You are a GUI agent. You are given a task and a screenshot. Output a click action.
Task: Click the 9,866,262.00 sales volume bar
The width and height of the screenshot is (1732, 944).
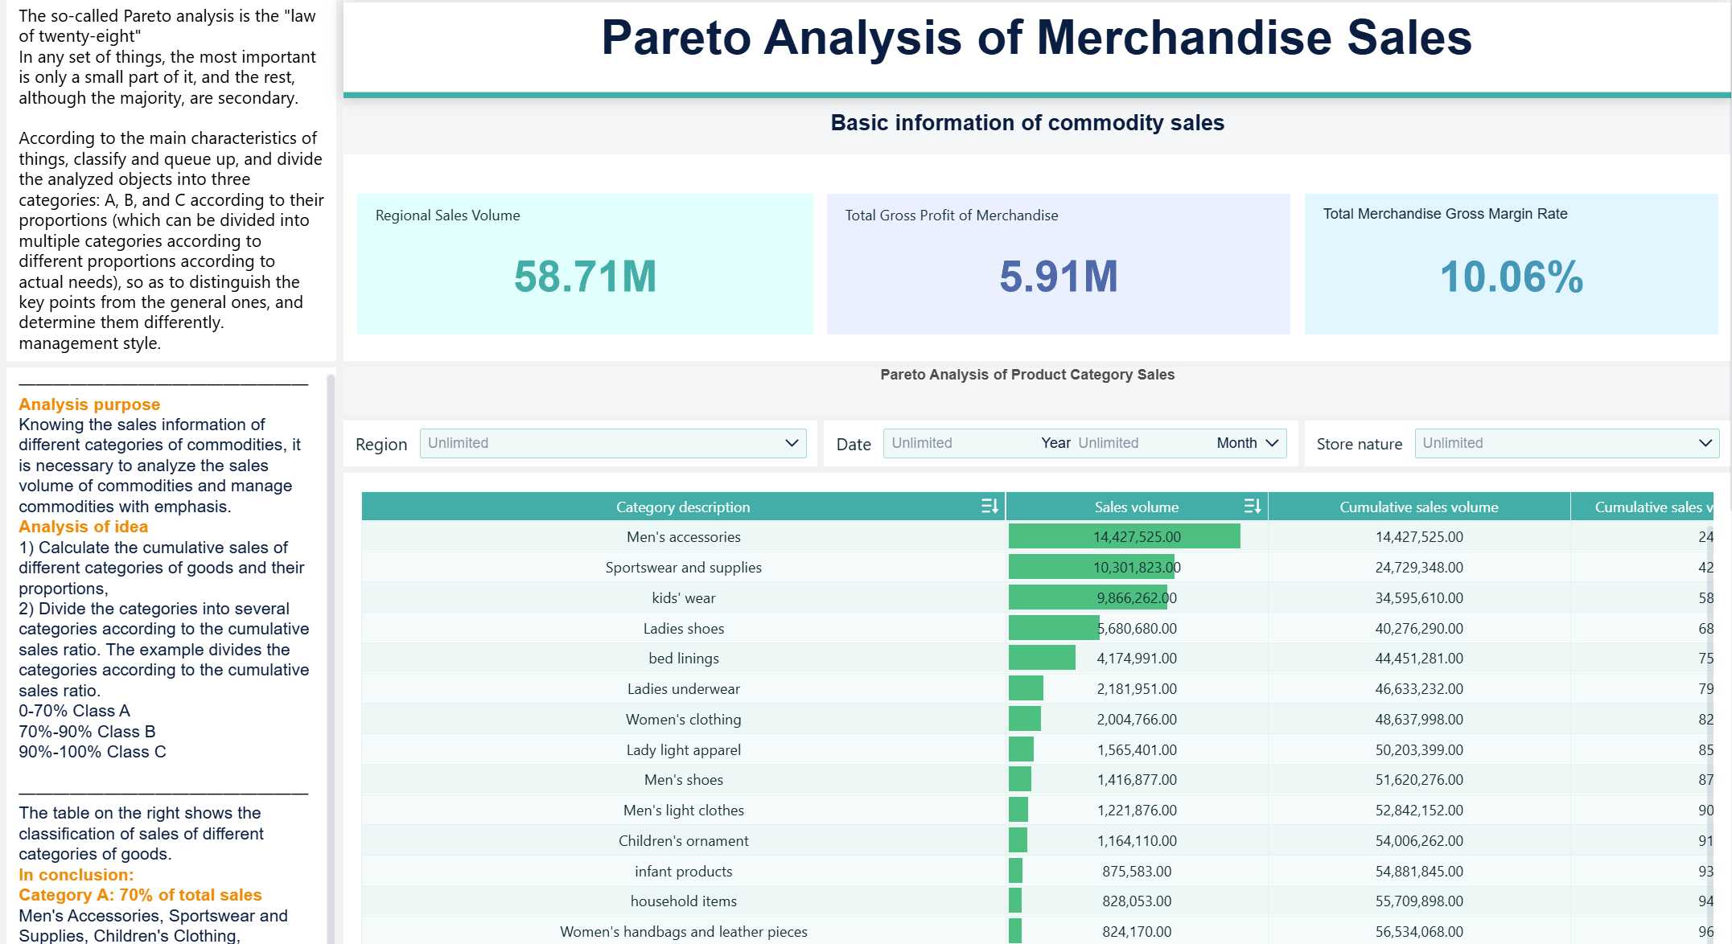coord(1088,597)
